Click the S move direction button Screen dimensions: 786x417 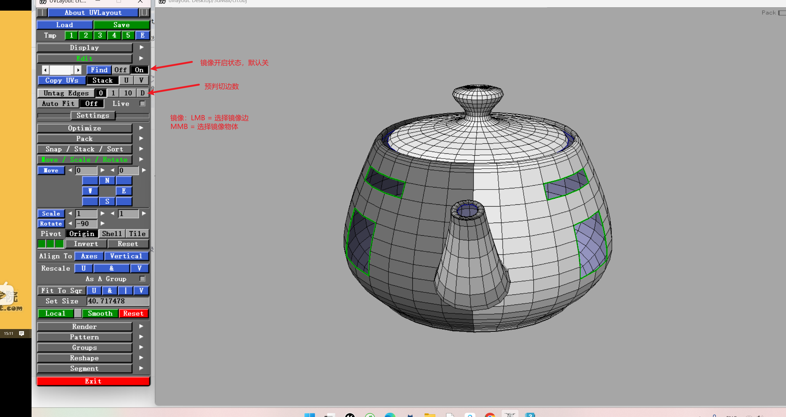(107, 202)
